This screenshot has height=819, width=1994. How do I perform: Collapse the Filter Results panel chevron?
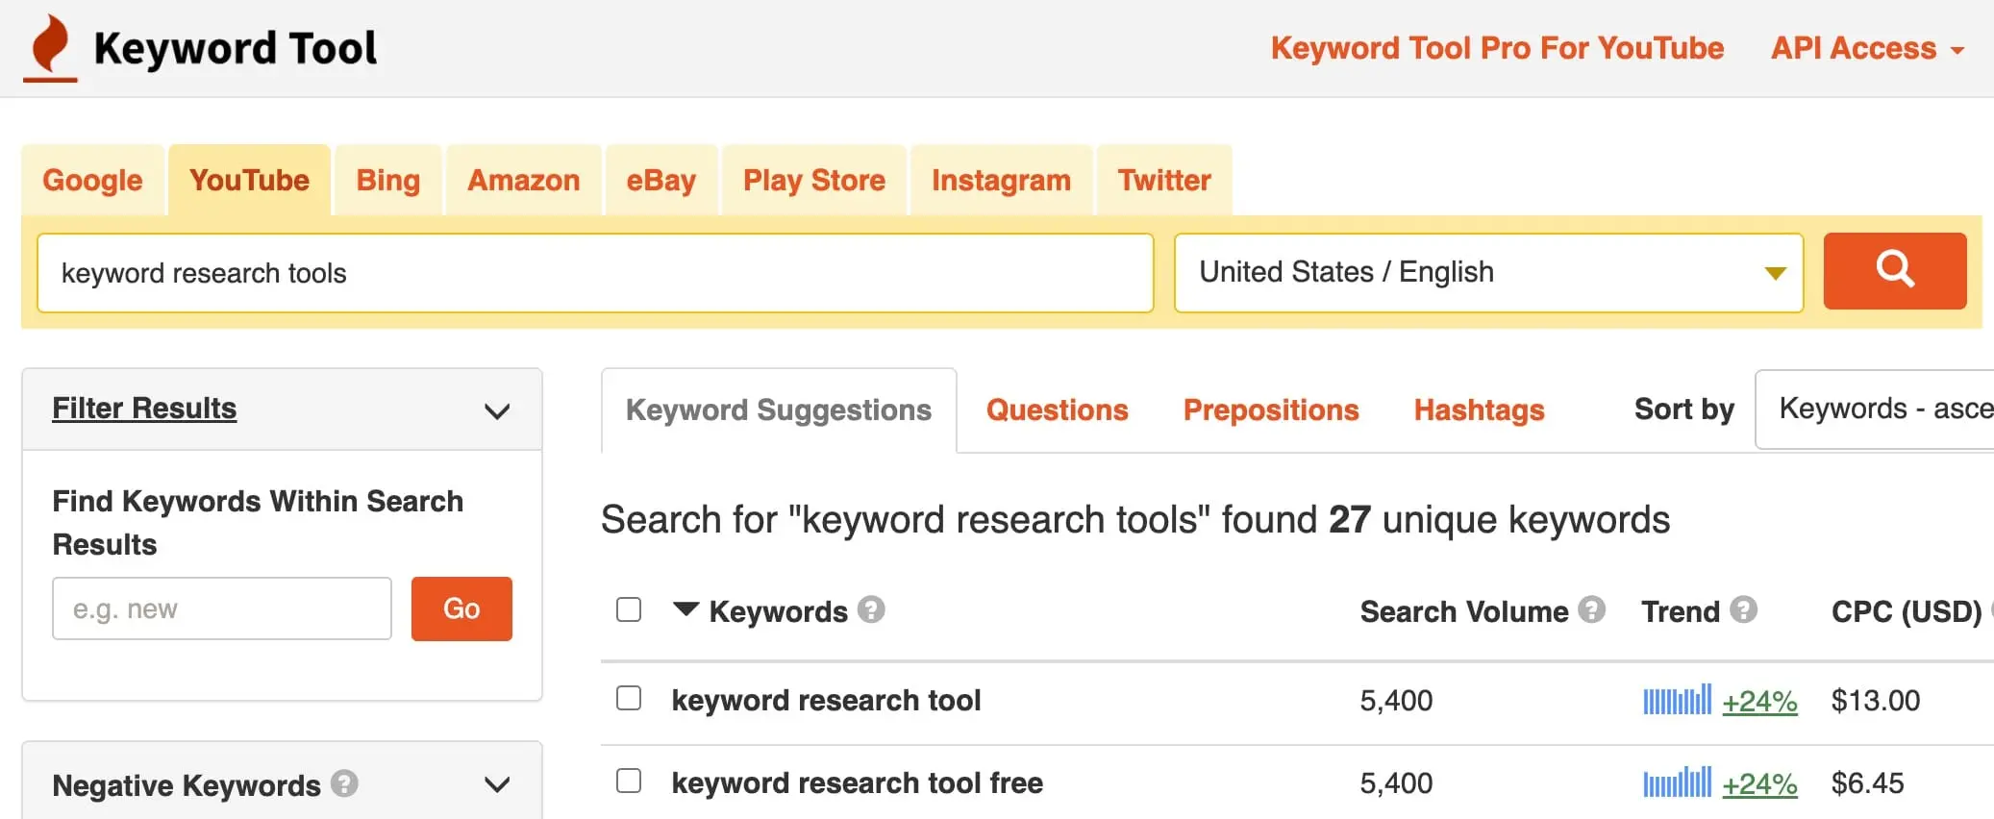[x=496, y=411]
